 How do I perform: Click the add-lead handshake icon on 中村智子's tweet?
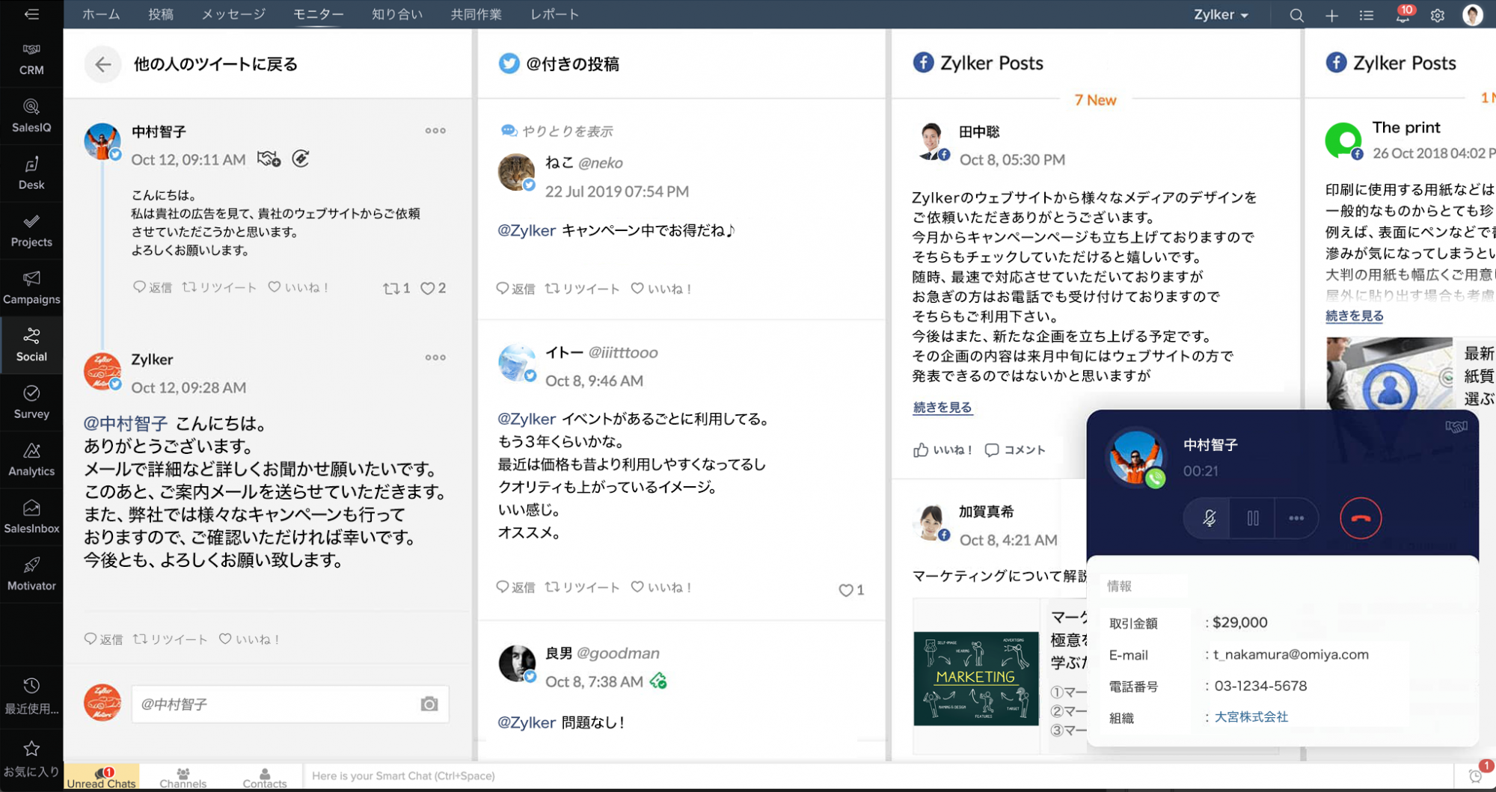click(269, 159)
